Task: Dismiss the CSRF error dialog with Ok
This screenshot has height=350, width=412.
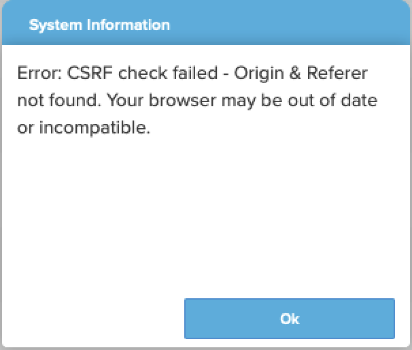Action: [289, 319]
